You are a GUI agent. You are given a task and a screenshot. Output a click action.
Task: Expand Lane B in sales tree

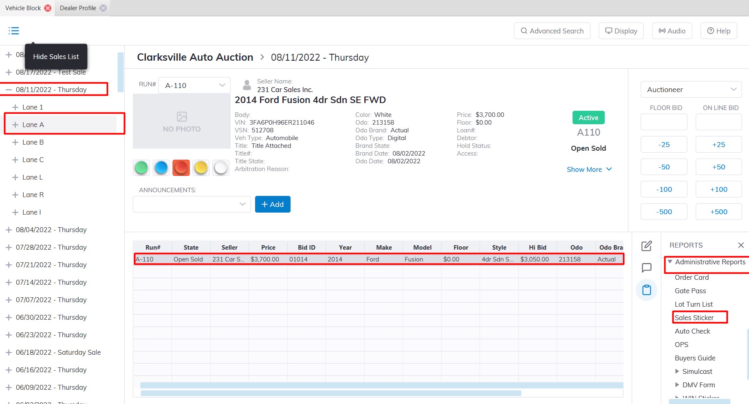[x=15, y=142]
